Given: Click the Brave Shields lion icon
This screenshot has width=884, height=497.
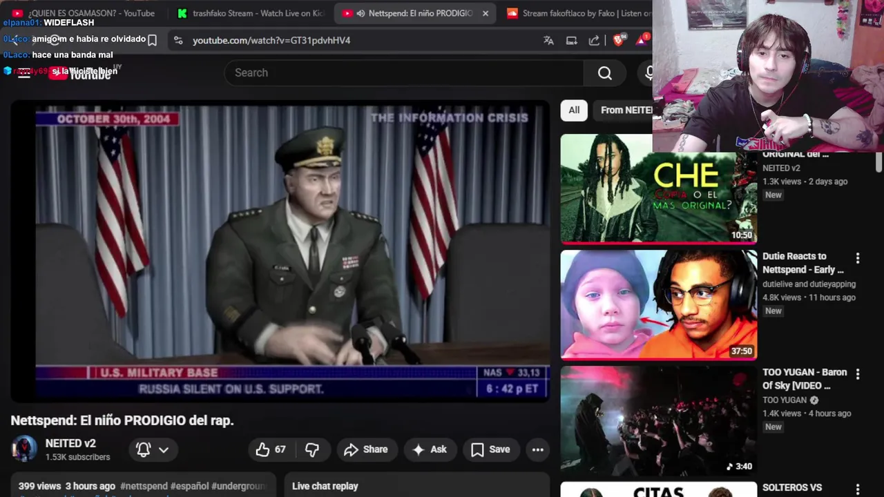Looking at the screenshot, I should [x=618, y=40].
